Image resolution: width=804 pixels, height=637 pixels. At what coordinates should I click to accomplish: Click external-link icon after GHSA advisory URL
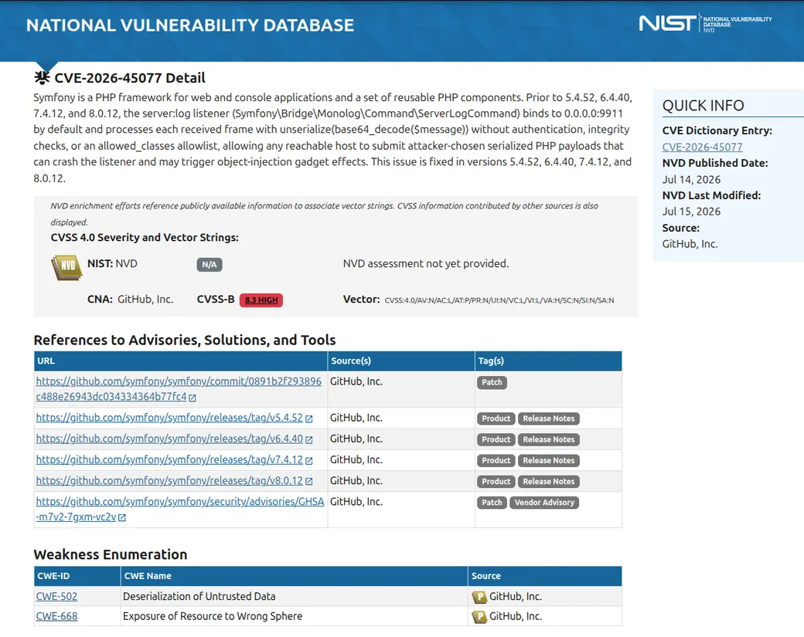pos(122,517)
